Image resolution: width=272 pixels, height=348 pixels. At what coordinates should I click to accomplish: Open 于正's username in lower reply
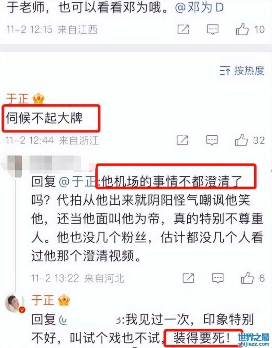pos(43,300)
